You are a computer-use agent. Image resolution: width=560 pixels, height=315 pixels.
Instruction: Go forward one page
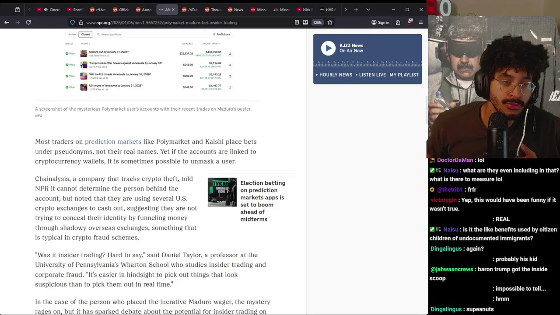(x=17, y=22)
